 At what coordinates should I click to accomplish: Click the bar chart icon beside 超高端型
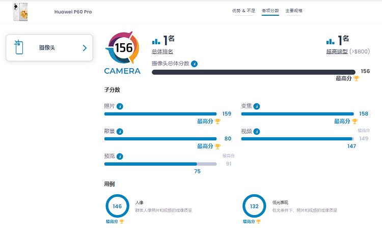click(331, 42)
